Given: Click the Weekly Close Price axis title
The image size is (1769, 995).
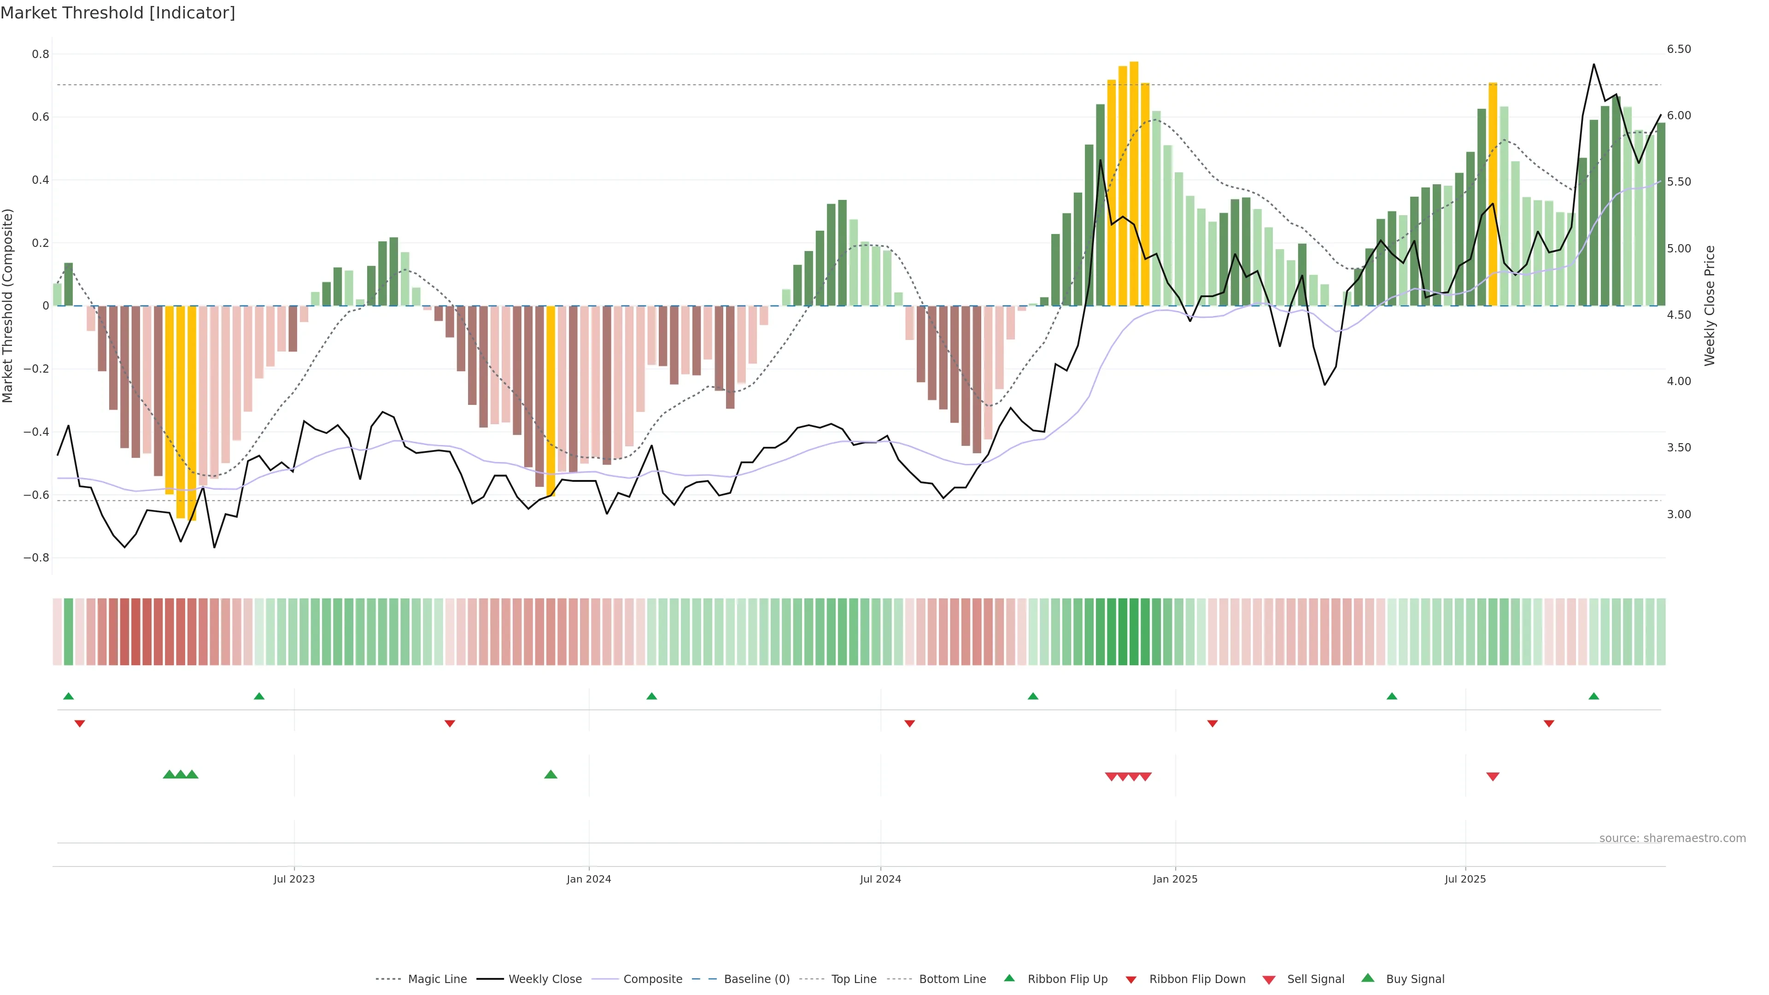Looking at the screenshot, I should 1709,305.
